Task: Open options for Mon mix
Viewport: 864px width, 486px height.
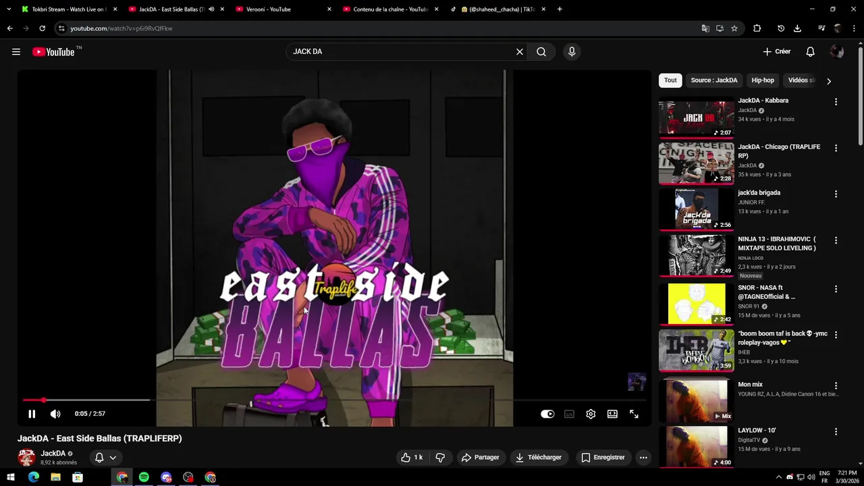Action: 836,385
